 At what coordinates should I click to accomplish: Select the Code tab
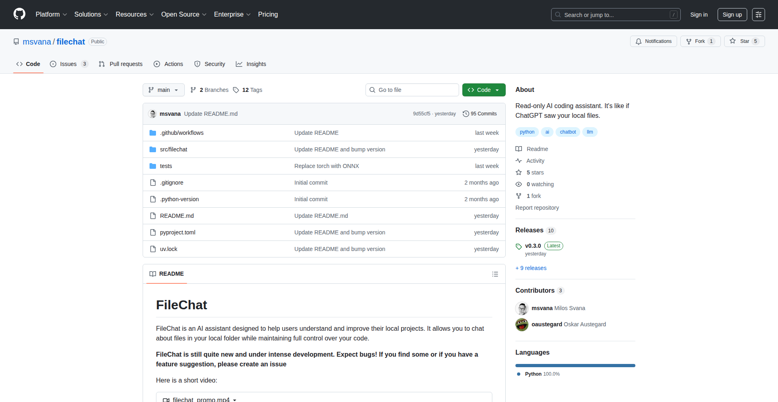pos(28,64)
